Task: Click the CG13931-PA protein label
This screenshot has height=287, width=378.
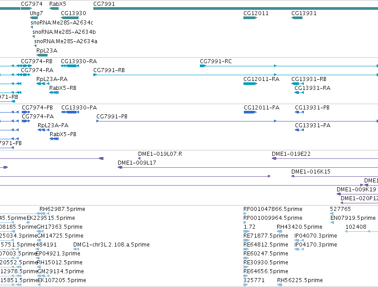Action: [x=313, y=125]
